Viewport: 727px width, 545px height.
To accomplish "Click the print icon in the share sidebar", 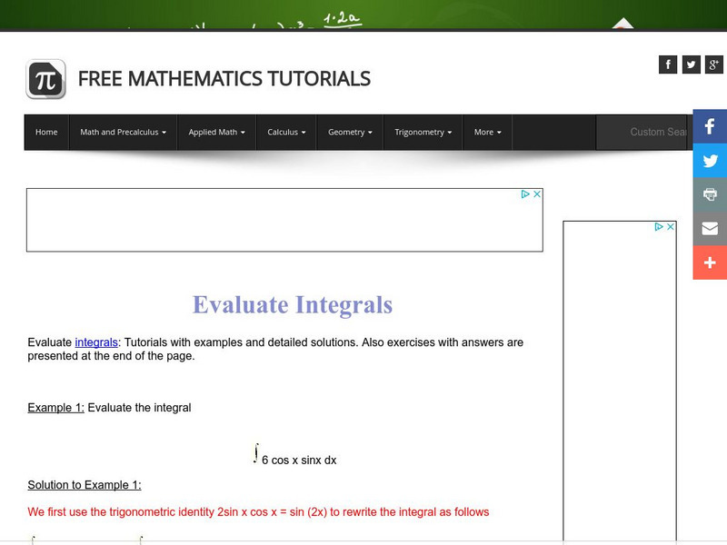I will click(710, 194).
